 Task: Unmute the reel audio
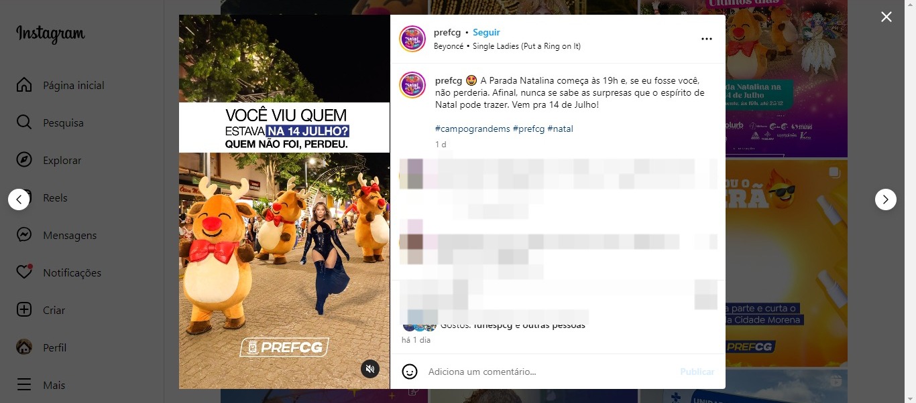(370, 369)
